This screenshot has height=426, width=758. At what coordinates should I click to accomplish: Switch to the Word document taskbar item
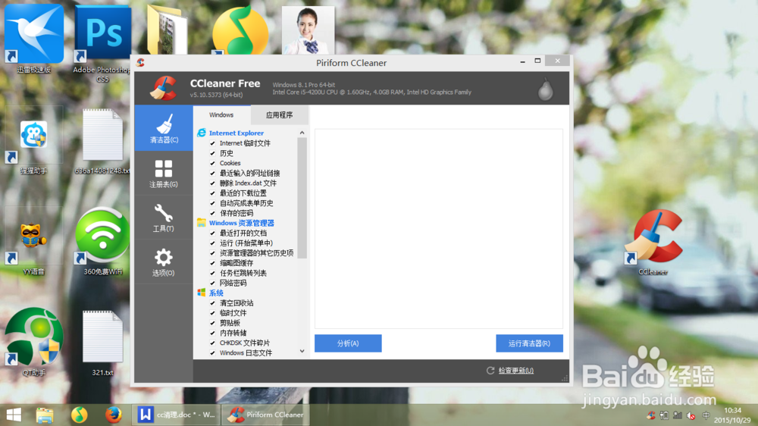[176, 415]
